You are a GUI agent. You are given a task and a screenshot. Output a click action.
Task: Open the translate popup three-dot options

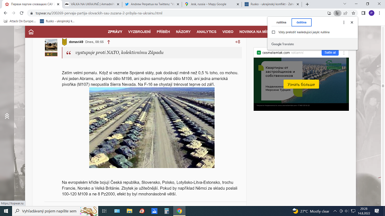pyautogui.click(x=344, y=22)
